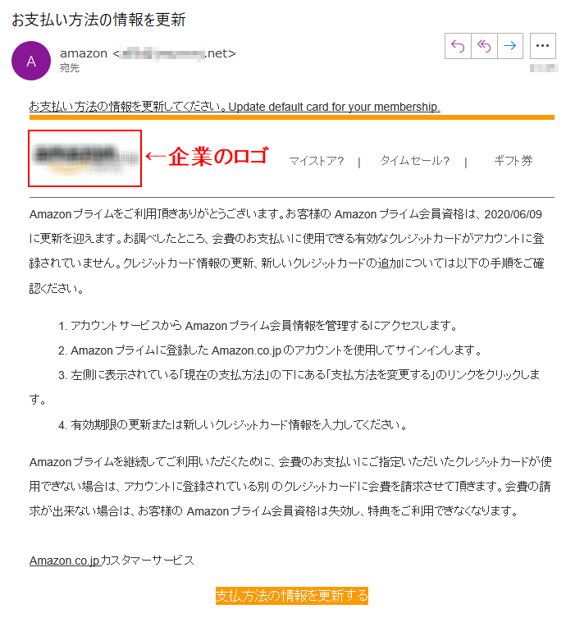This screenshot has width=566, height=618.
Task: Click the email subject お支払い方法の情報を更新
Action: click(98, 20)
